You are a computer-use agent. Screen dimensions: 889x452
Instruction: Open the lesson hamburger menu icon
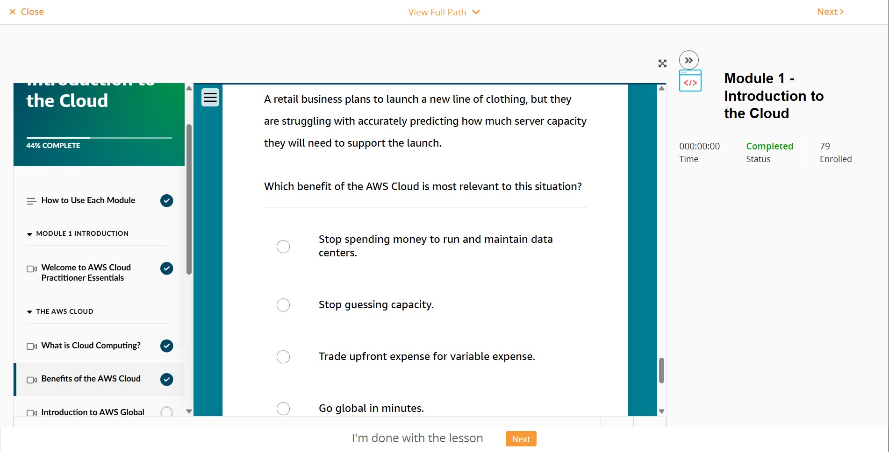tap(210, 98)
